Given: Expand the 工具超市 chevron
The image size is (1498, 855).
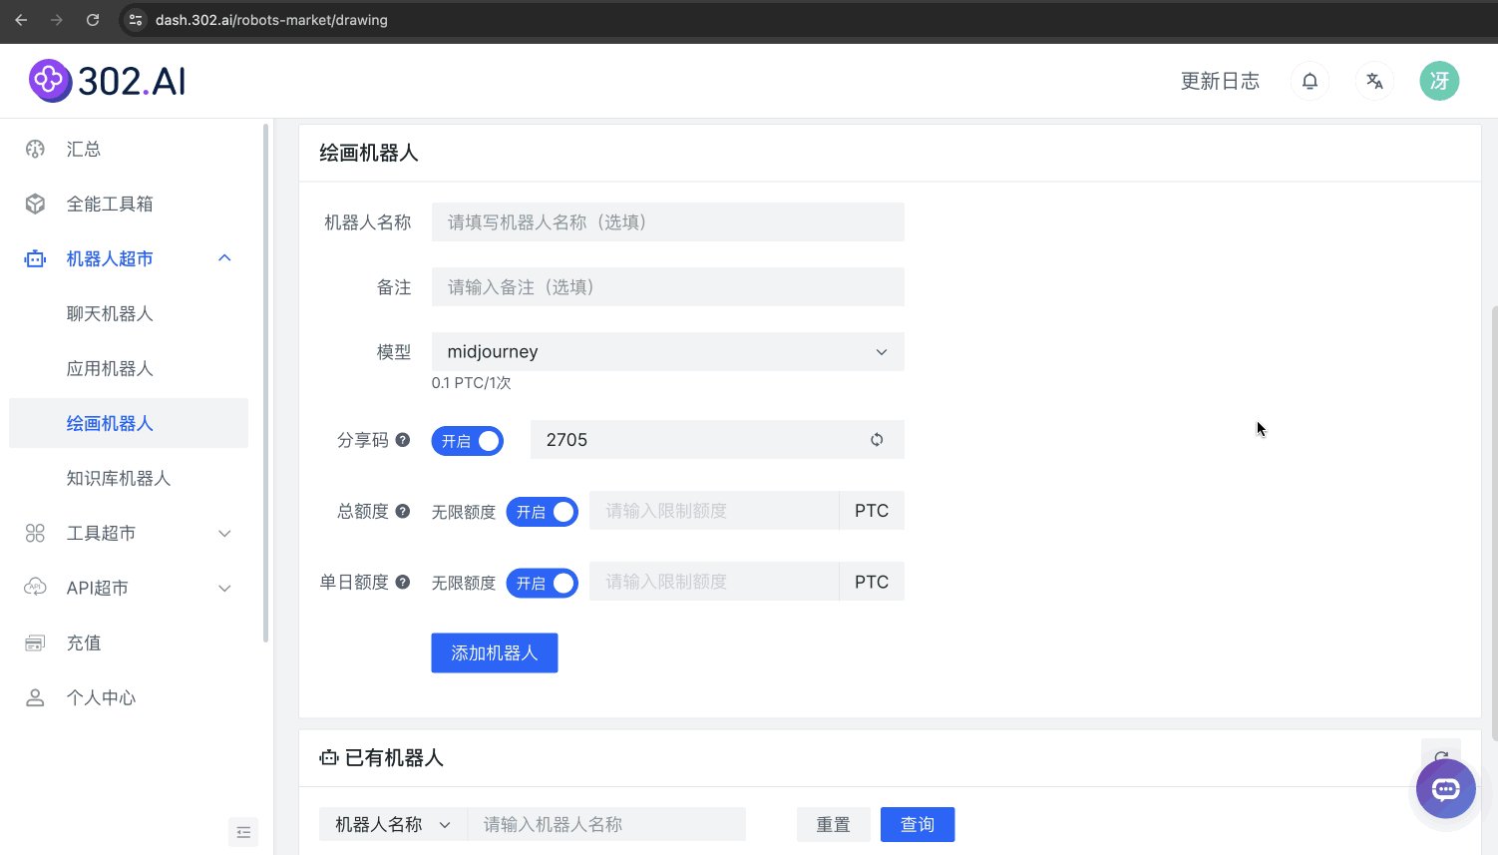Looking at the screenshot, I should [224, 533].
